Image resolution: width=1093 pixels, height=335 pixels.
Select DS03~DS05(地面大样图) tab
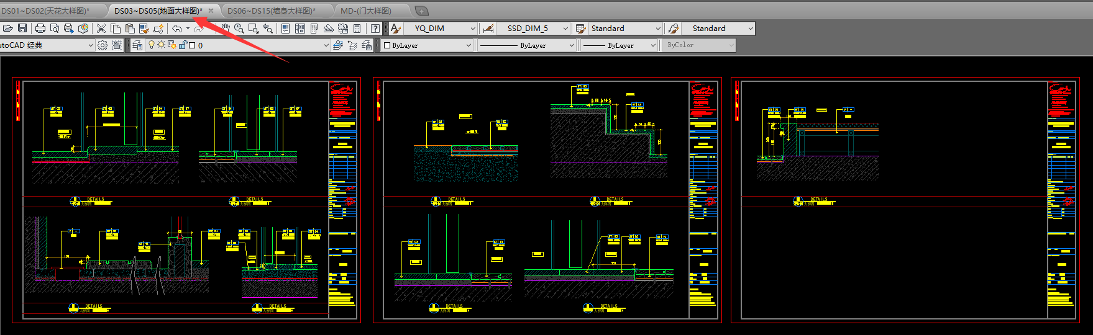tap(158, 11)
